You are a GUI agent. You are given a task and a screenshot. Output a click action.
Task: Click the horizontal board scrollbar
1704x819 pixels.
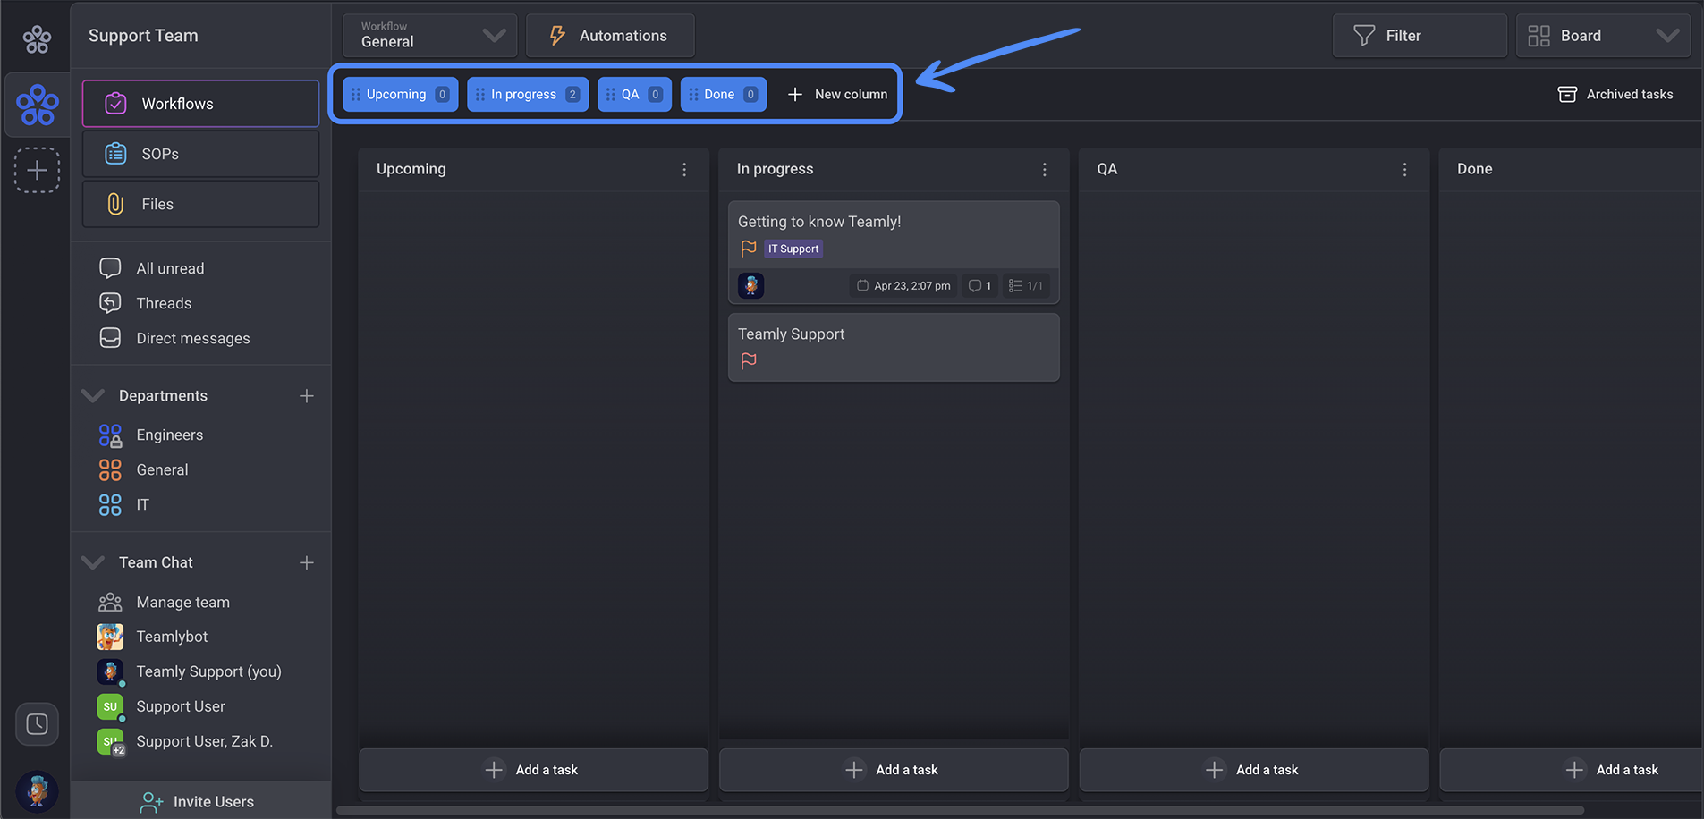(x=960, y=811)
